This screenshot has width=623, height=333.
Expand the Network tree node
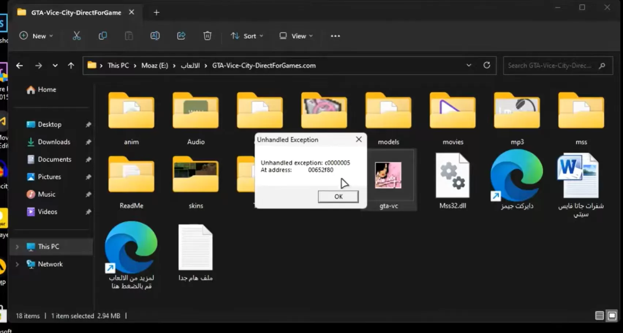pyautogui.click(x=17, y=264)
